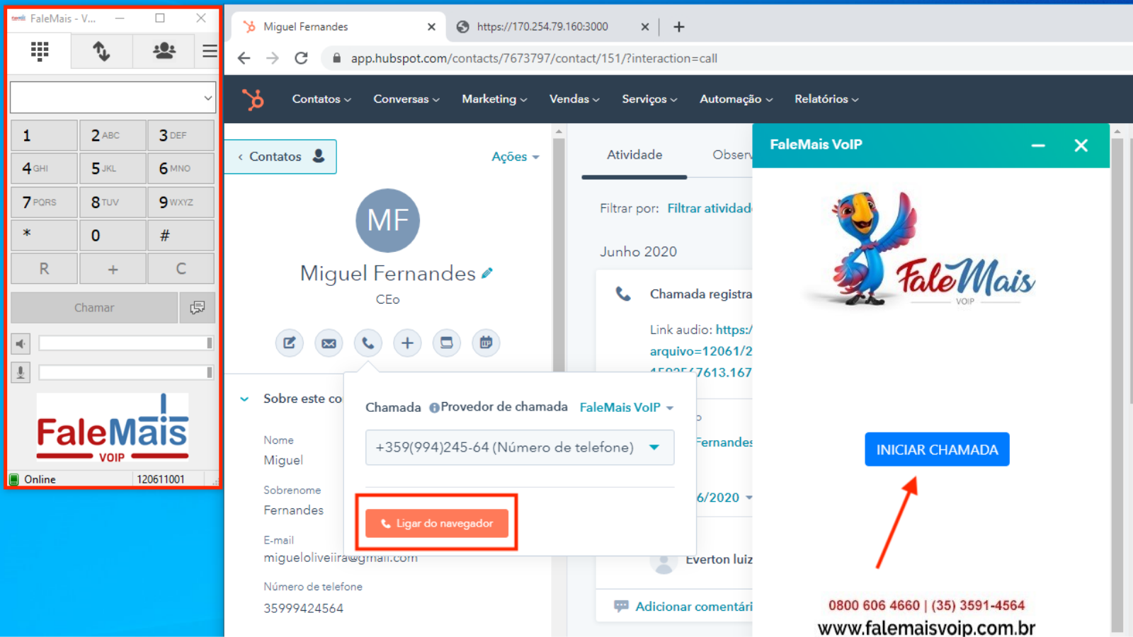Go back to the Contatos list
The width and height of the screenshot is (1133, 637).
click(x=280, y=156)
